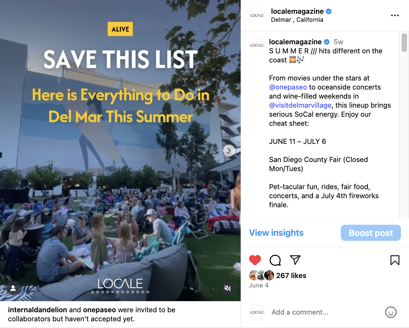Go to next carousel slide arrow
409x328 pixels.
click(229, 151)
